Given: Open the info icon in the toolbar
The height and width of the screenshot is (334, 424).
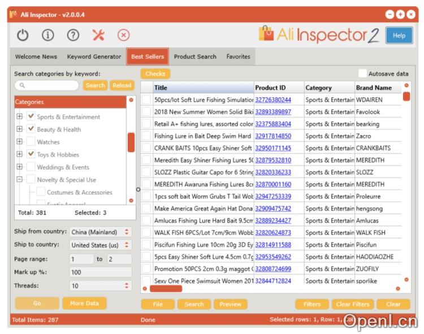Looking at the screenshot, I should pos(47,35).
